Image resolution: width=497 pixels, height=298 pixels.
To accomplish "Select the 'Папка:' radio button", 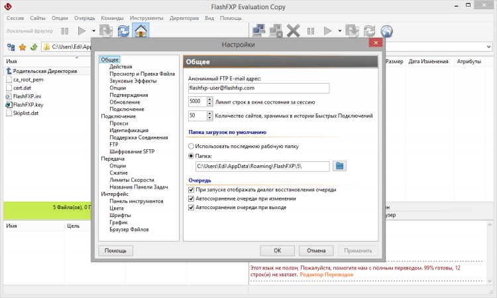I will [191, 156].
